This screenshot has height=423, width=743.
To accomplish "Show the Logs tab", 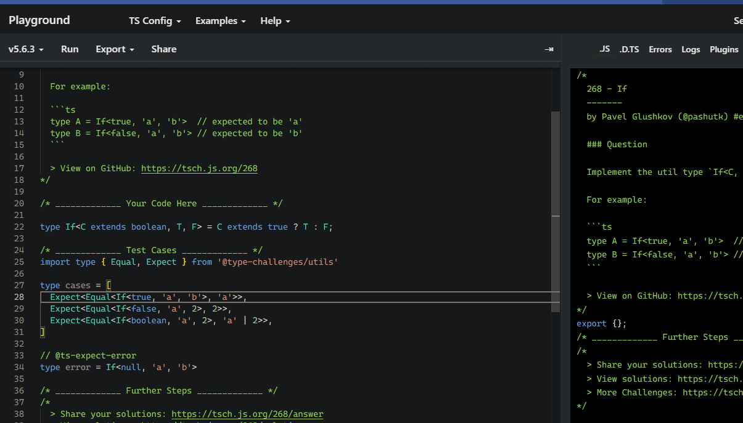I will [x=691, y=49].
